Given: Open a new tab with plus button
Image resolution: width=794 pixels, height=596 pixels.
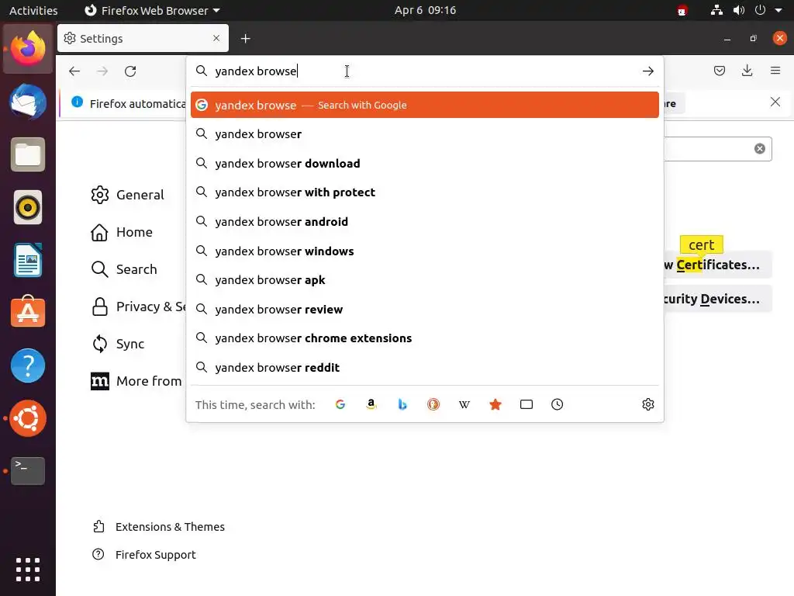Looking at the screenshot, I should (246, 39).
